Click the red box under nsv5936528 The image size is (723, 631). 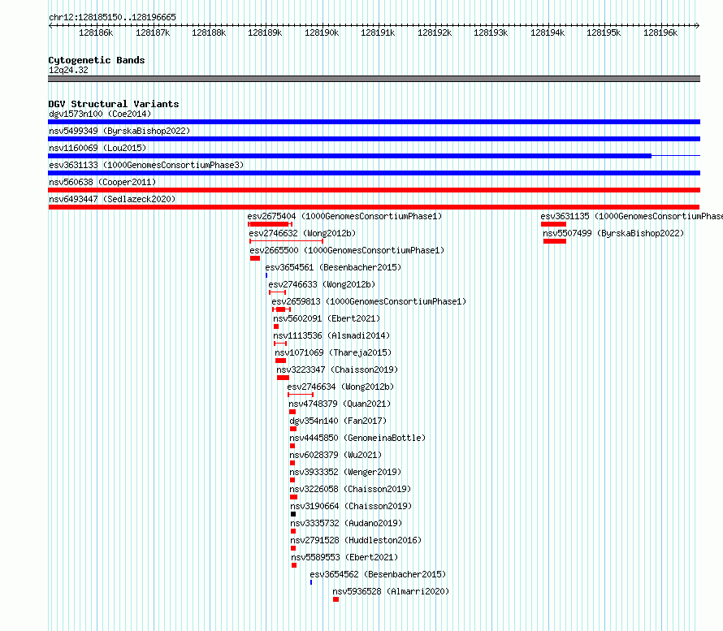tap(336, 599)
